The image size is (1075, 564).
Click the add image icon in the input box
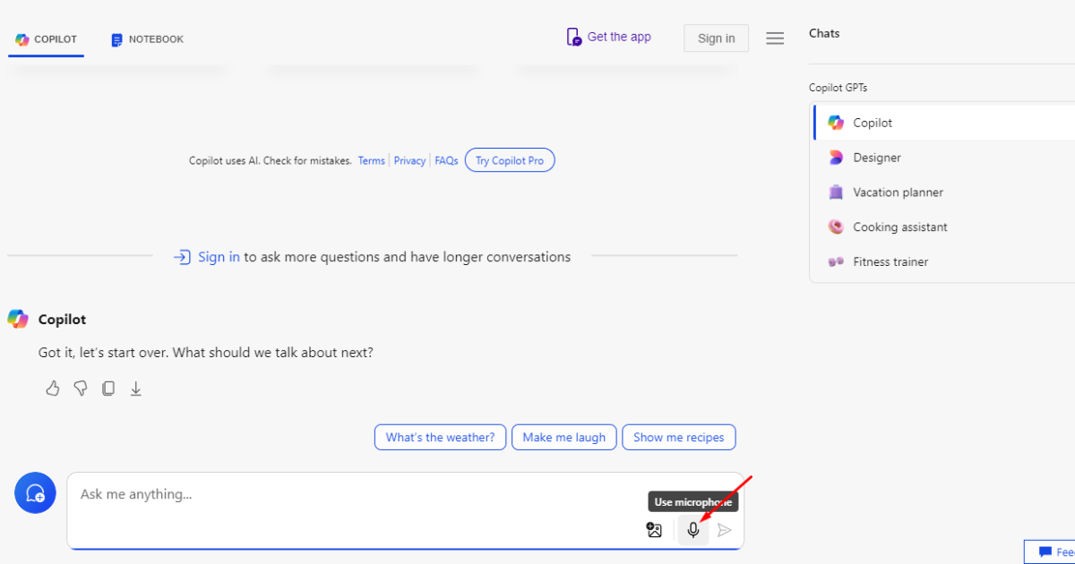point(655,530)
